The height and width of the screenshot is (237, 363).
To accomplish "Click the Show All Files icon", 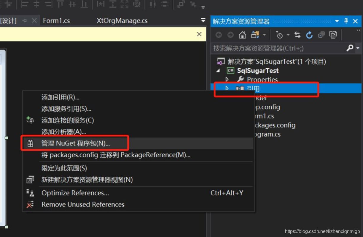I will click(x=333, y=35).
